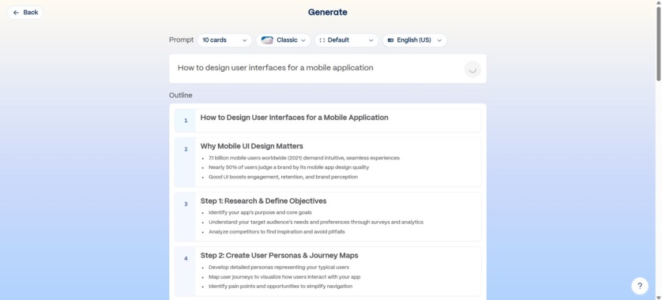The width and height of the screenshot is (662, 300).
Task: Click the language flag icon
Action: (390, 40)
